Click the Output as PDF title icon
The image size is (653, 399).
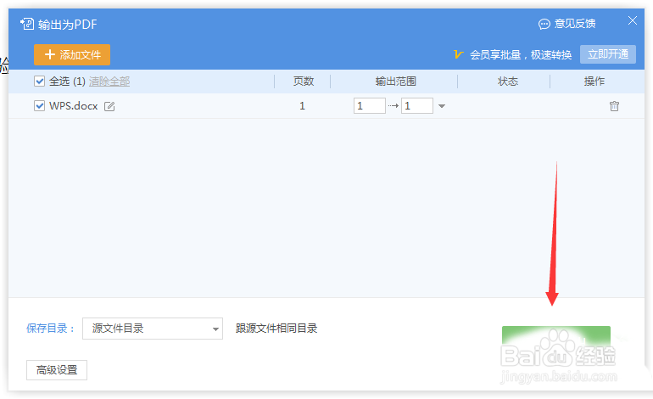pyautogui.click(x=27, y=24)
